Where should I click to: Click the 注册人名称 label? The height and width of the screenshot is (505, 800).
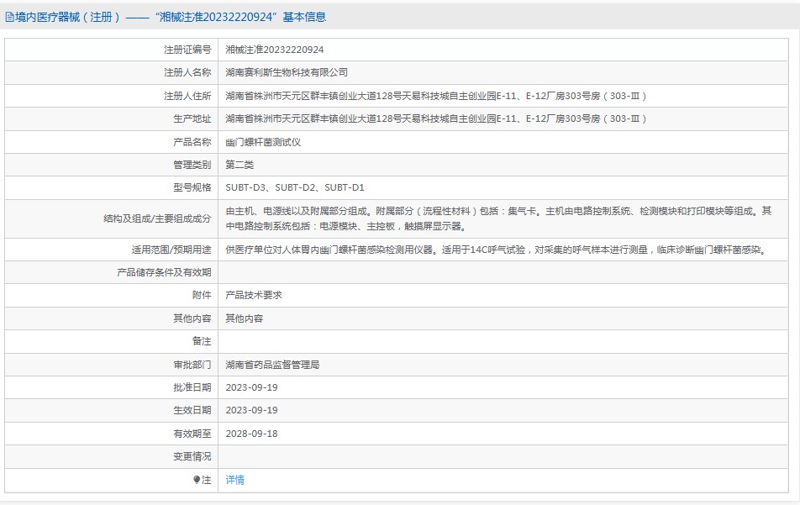pos(187,72)
